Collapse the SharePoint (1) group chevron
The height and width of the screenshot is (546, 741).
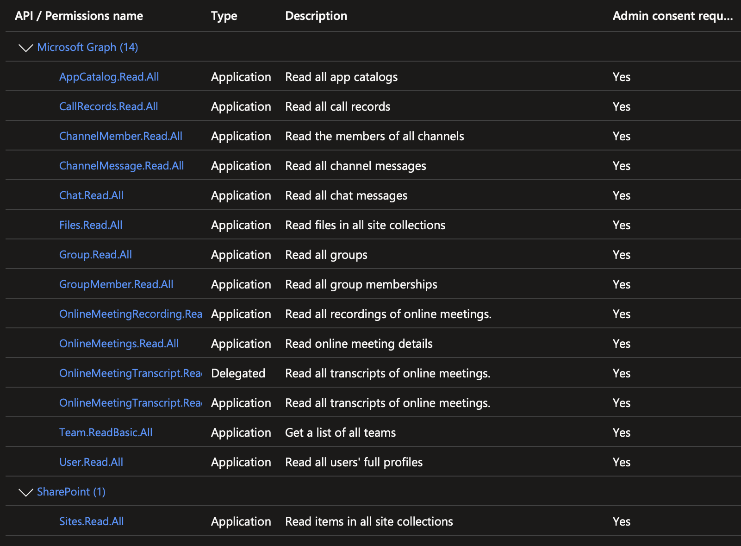[x=25, y=492]
